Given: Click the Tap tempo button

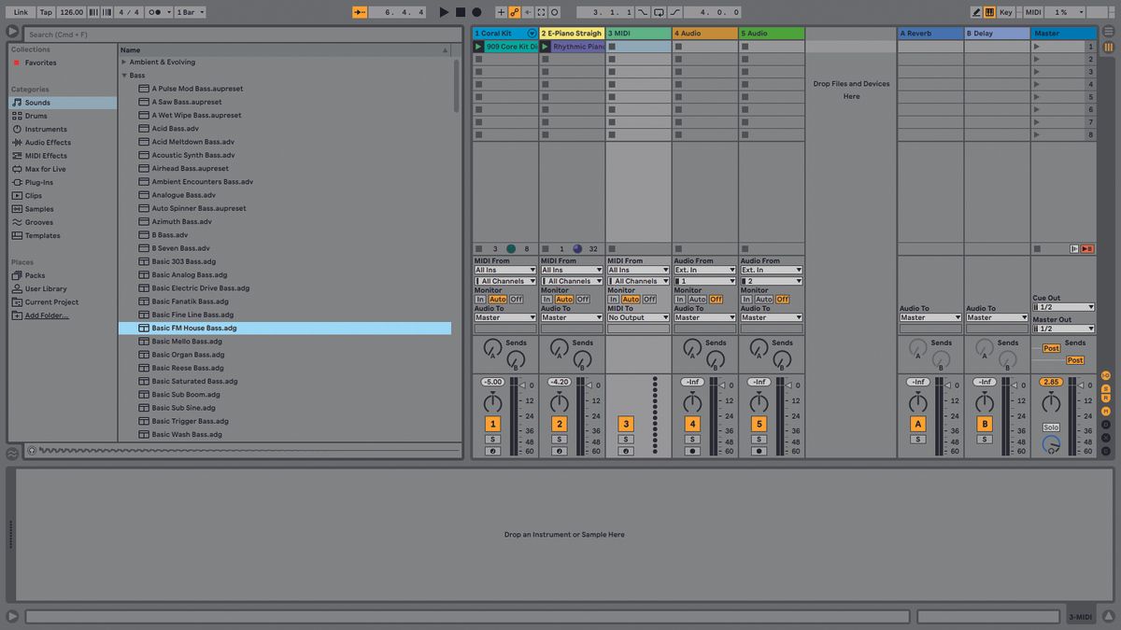Looking at the screenshot, I should (x=45, y=11).
